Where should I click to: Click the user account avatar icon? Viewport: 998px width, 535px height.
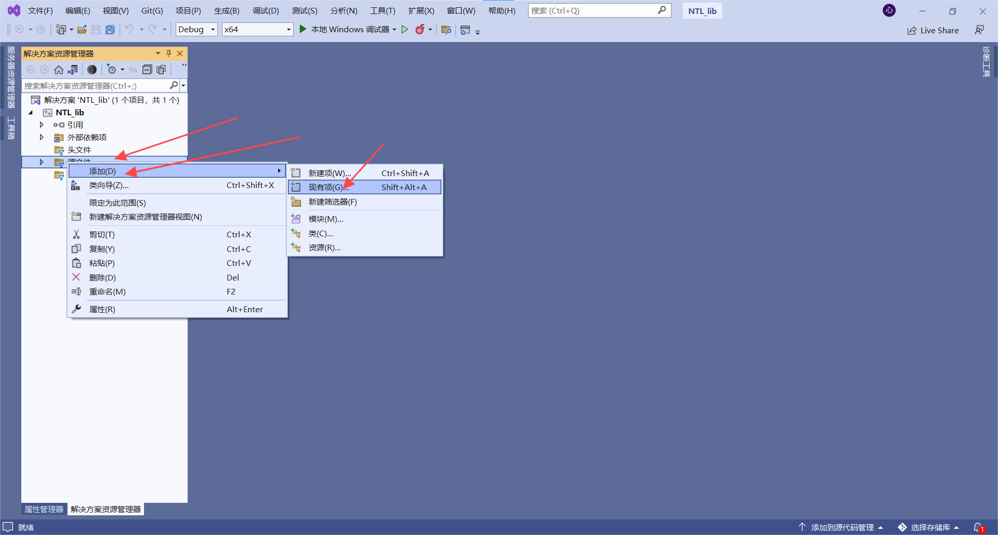pos(889,10)
